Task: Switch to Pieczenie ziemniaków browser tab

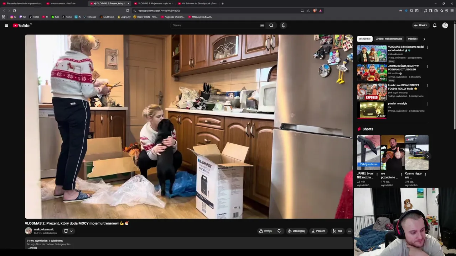Action: 22,4
